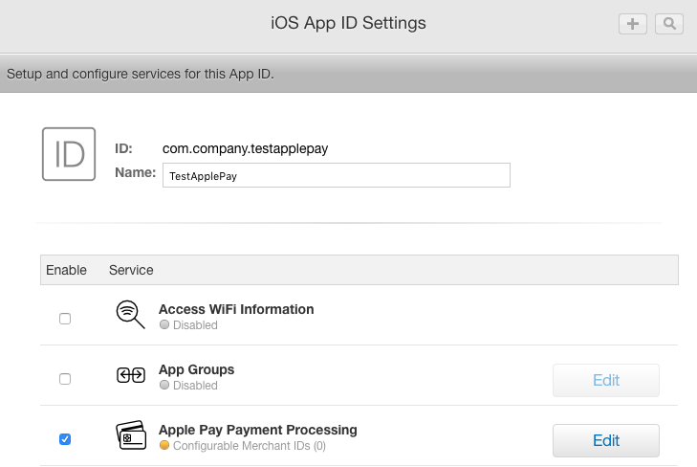This screenshot has height=467, width=697.
Task: Click the plus add button in header
Action: [633, 24]
